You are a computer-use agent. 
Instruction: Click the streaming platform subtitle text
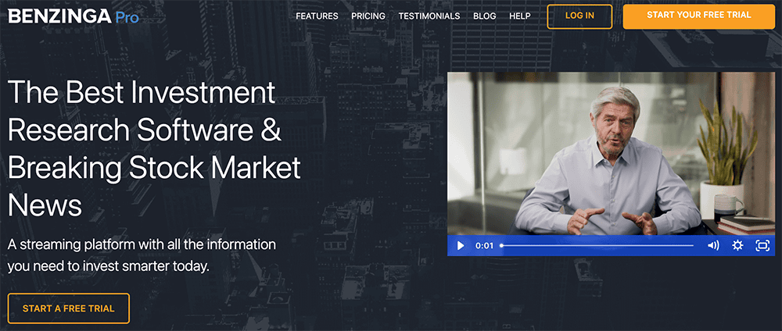(142, 255)
